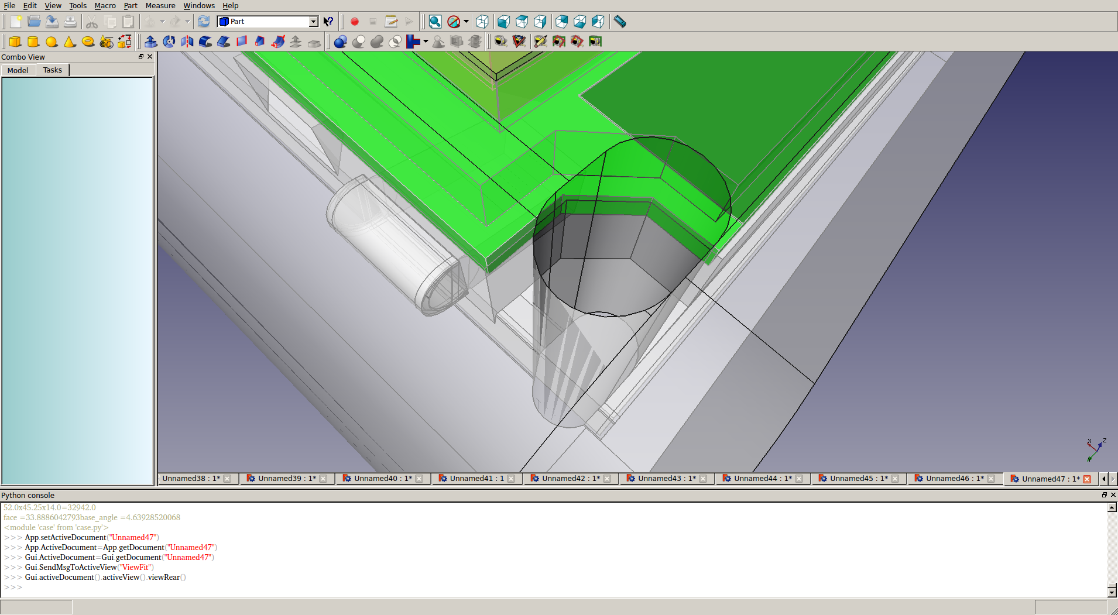Select the Revolve tool
The width and height of the screenshot is (1118, 615).
point(169,42)
